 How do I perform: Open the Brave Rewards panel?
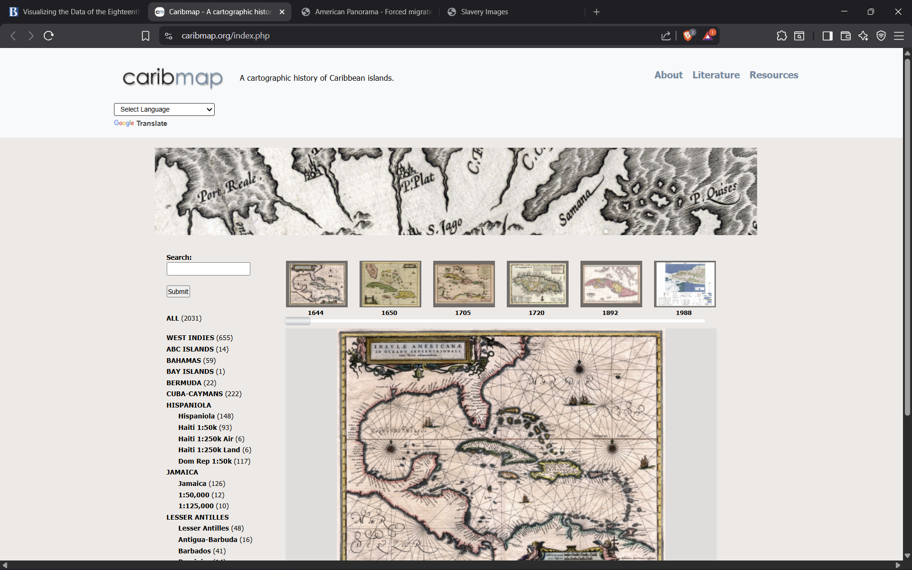[708, 36]
